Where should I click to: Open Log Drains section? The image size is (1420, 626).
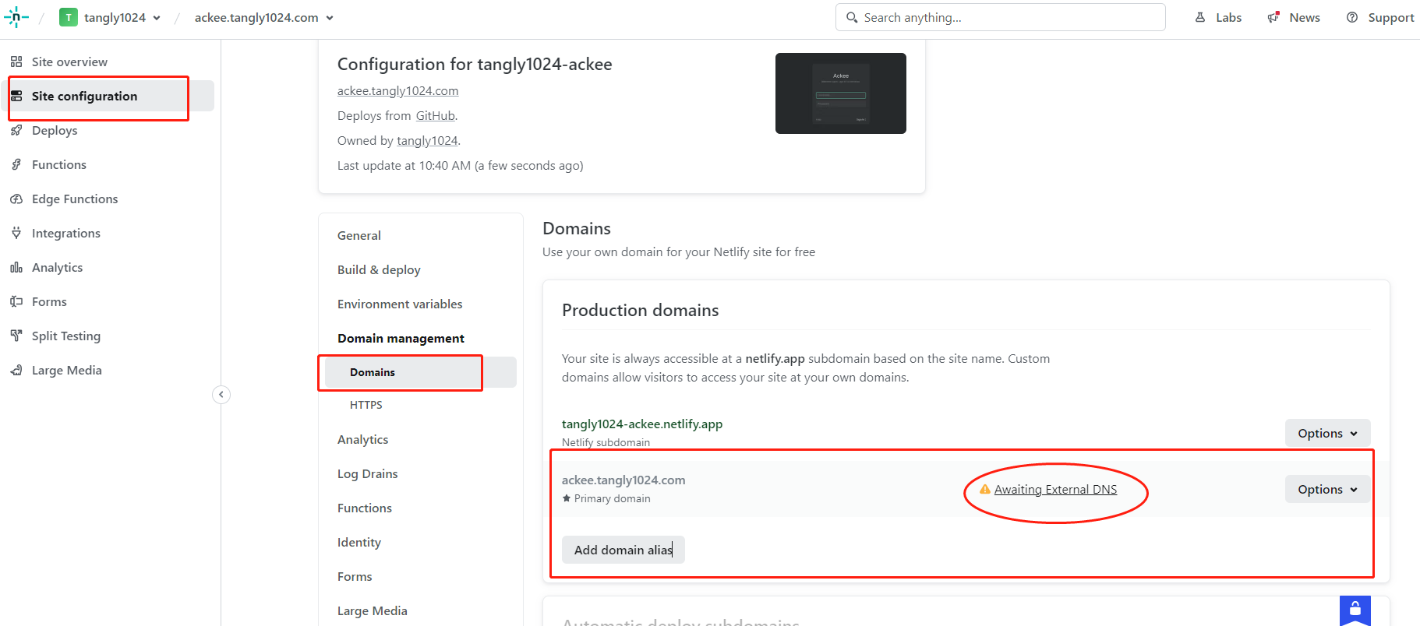[367, 473]
